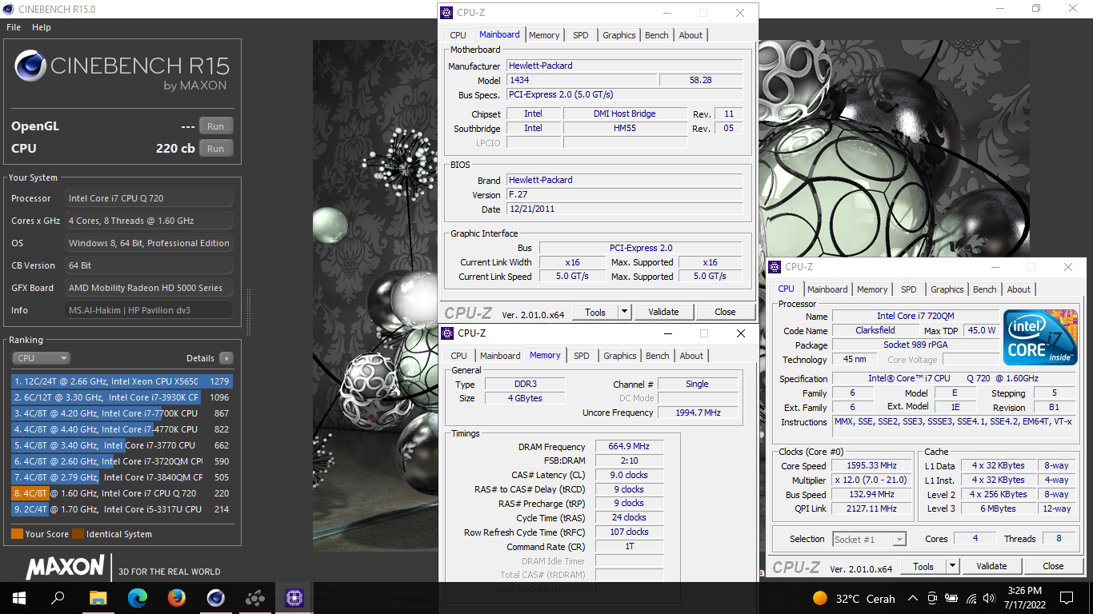Image resolution: width=1093 pixels, height=614 pixels.
Task: Open taskbar search magnifier
Action: pos(58,597)
